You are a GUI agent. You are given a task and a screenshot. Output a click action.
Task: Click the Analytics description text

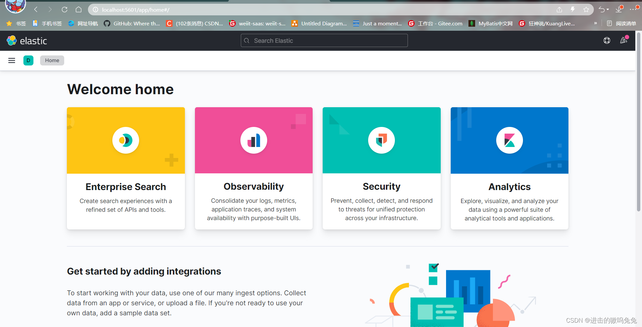tap(510, 210)
